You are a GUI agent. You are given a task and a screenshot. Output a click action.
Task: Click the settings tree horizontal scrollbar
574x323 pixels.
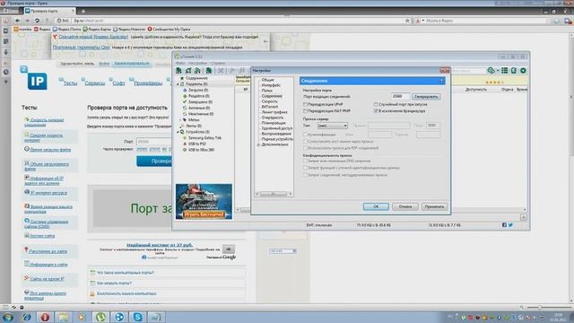(274, 194)
